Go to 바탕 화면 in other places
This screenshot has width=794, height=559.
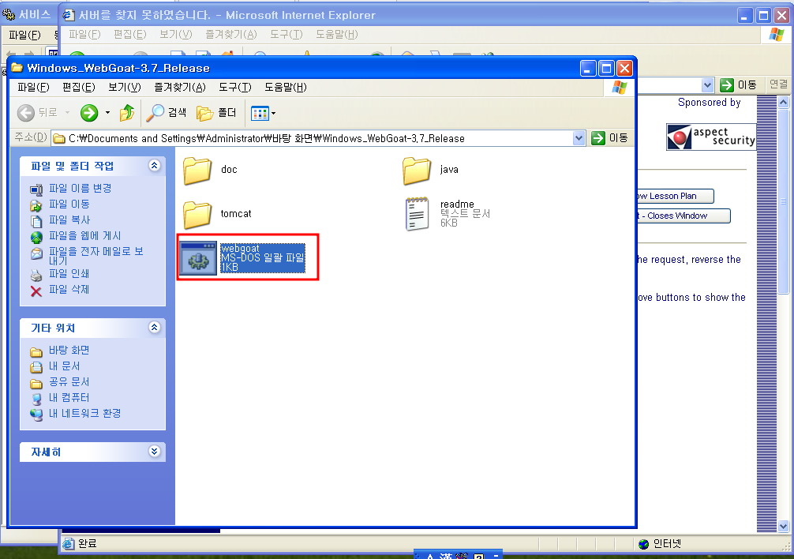(x=69, y=351)
